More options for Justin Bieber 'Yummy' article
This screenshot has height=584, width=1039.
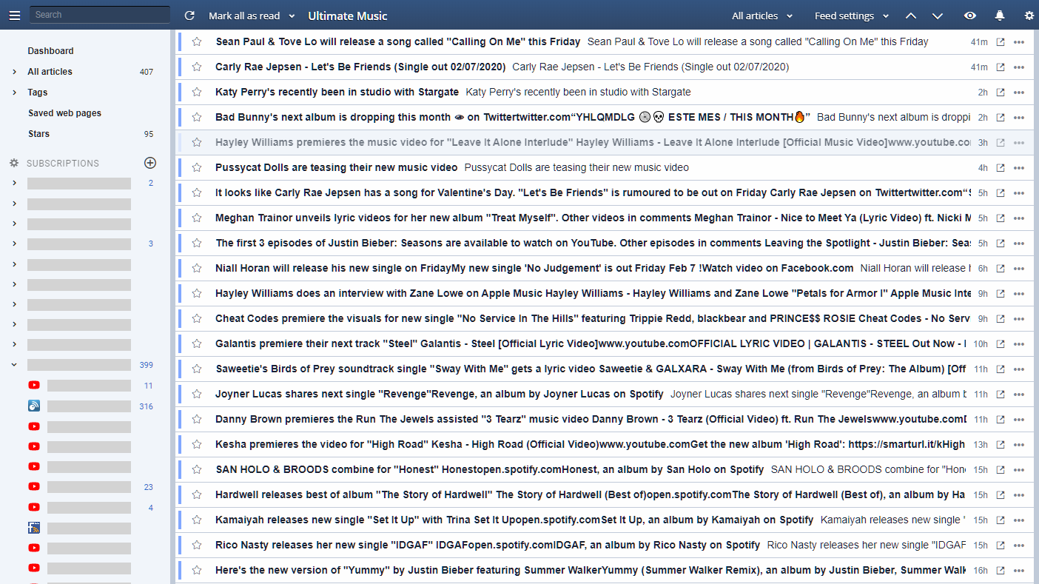pos(1019,570)
